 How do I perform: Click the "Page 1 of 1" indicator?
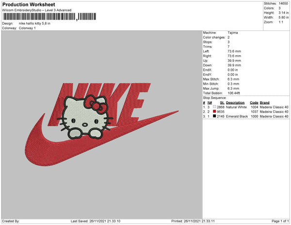(280, 221)
